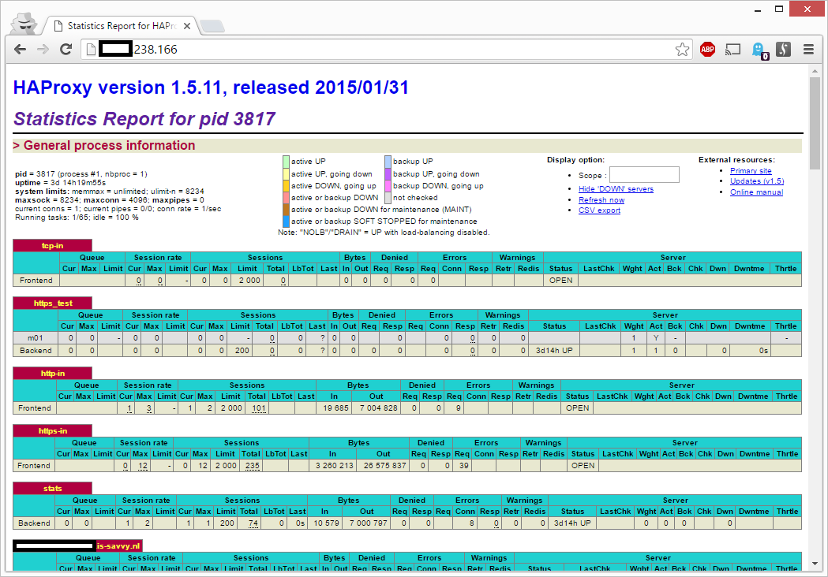Open the Online manual link

point(756,192)
